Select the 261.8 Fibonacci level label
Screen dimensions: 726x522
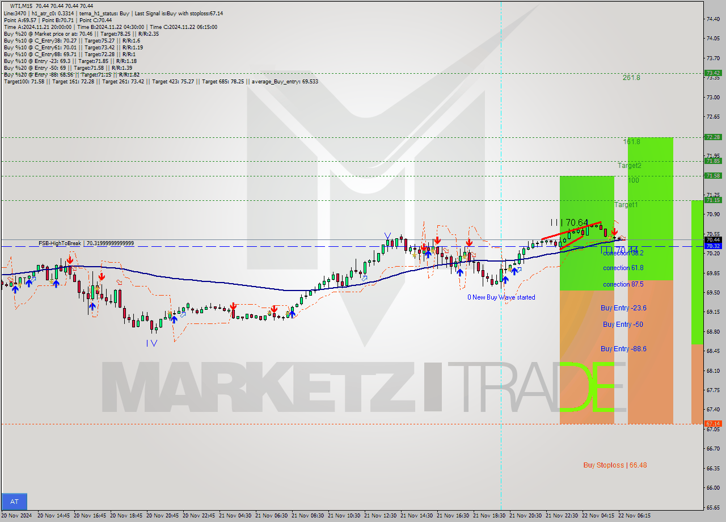[631, 78]
